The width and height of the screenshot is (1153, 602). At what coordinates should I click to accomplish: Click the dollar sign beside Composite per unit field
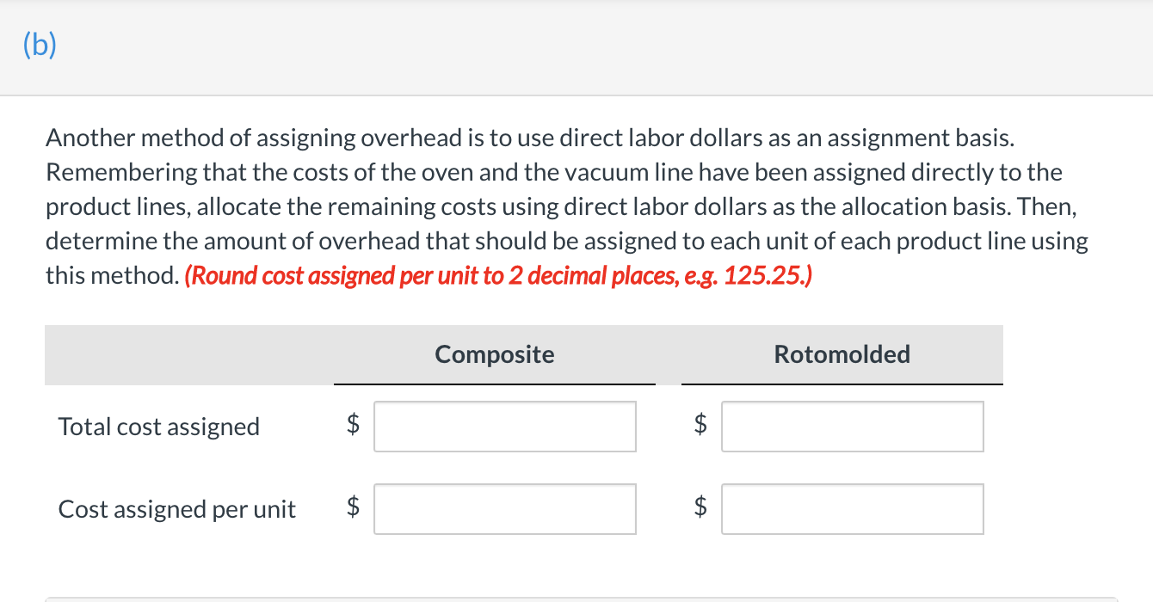351,508
